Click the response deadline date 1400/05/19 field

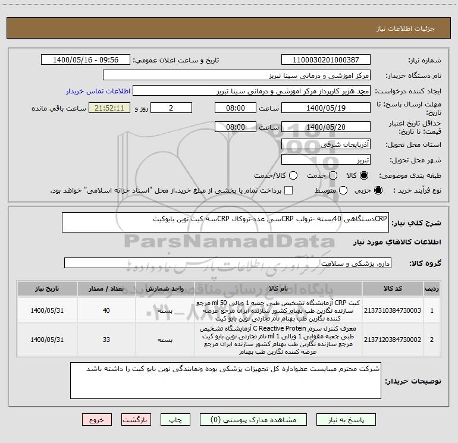tap(326, 108)
